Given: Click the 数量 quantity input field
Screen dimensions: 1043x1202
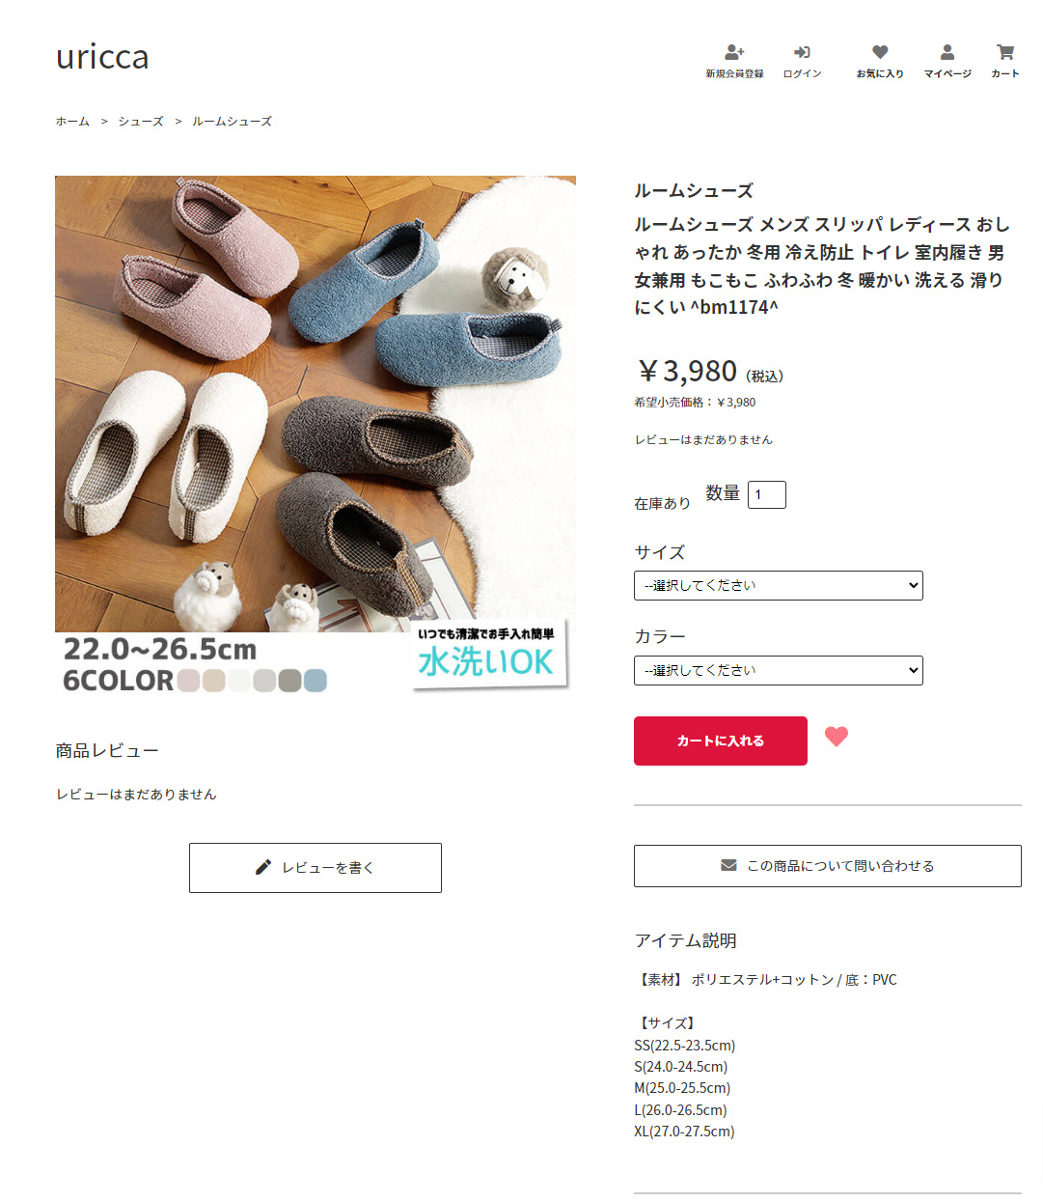Looking at the screenshot, I should [767, 494].
